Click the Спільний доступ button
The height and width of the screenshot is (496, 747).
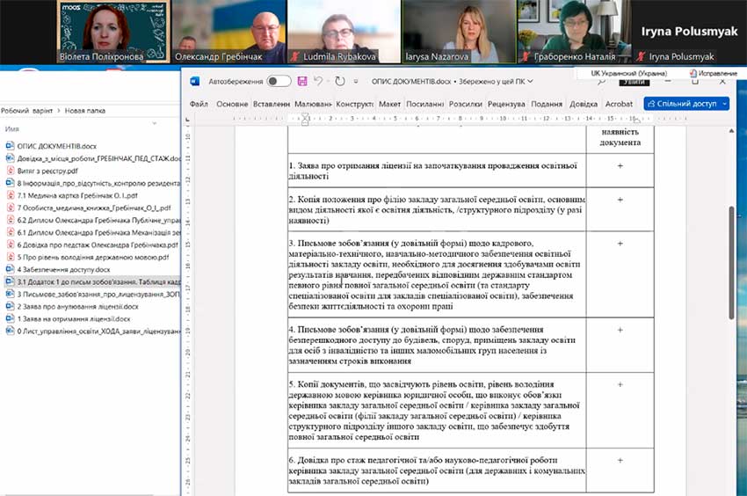pyautogui.click(x=681, y=104)
